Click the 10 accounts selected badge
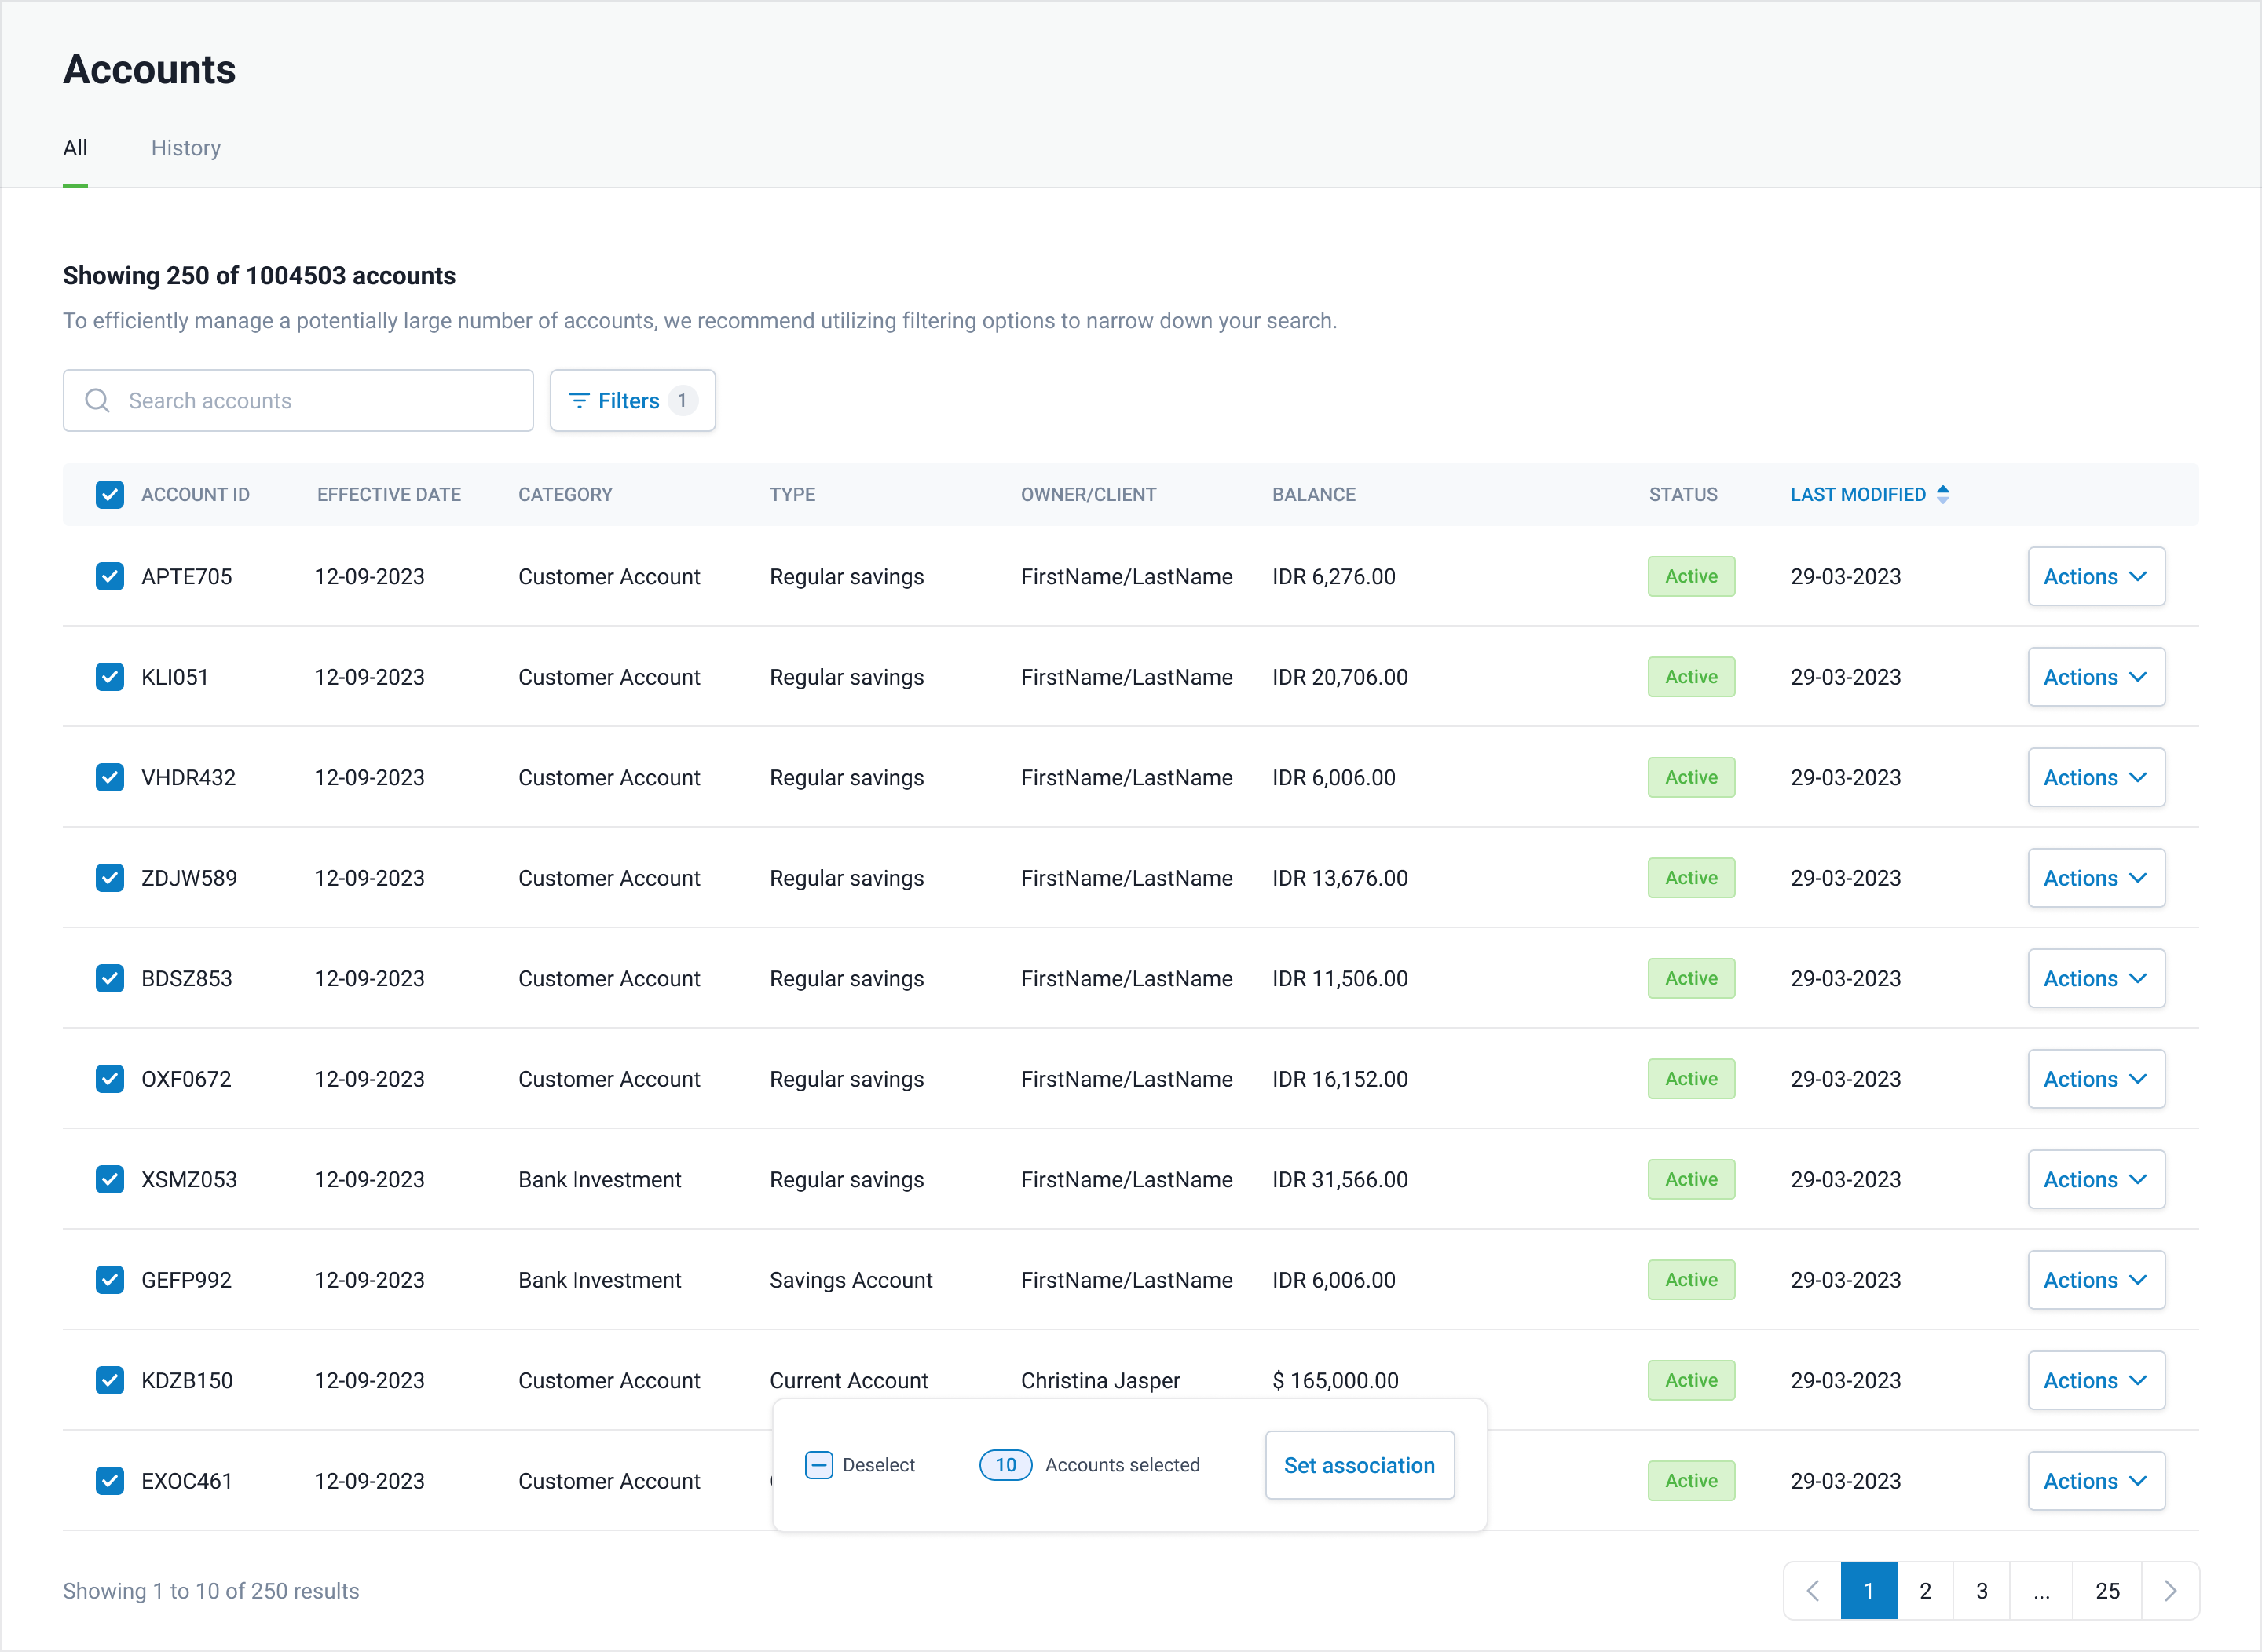Viewport: 2262px width, 1652px height. [x=1005, y=1465]
